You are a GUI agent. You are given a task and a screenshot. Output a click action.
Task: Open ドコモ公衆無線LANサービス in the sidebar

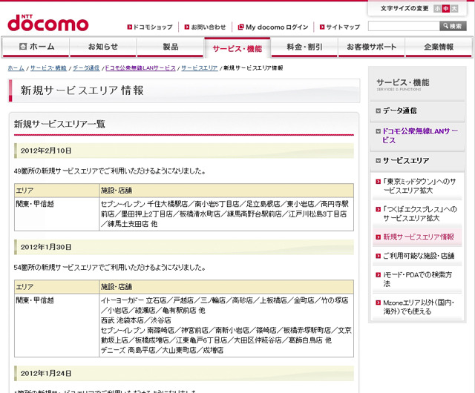click(420, 136)
